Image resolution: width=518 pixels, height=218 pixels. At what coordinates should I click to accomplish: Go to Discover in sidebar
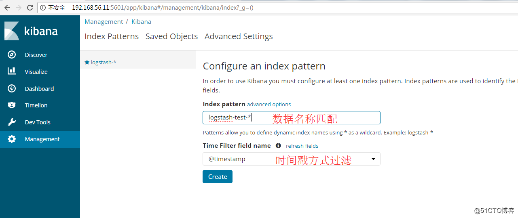36,55
